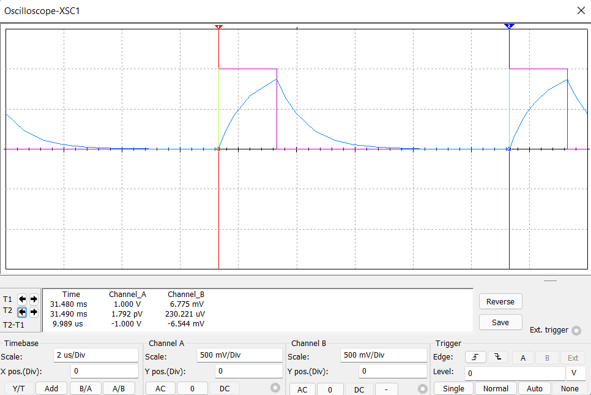Screen dimensions: 591x395
Task: Invert Channel B with minus button
Action: [x=386, y=389]
